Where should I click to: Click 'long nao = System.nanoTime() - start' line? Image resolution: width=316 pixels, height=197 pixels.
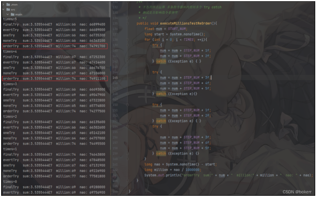(x=180, y=164)
